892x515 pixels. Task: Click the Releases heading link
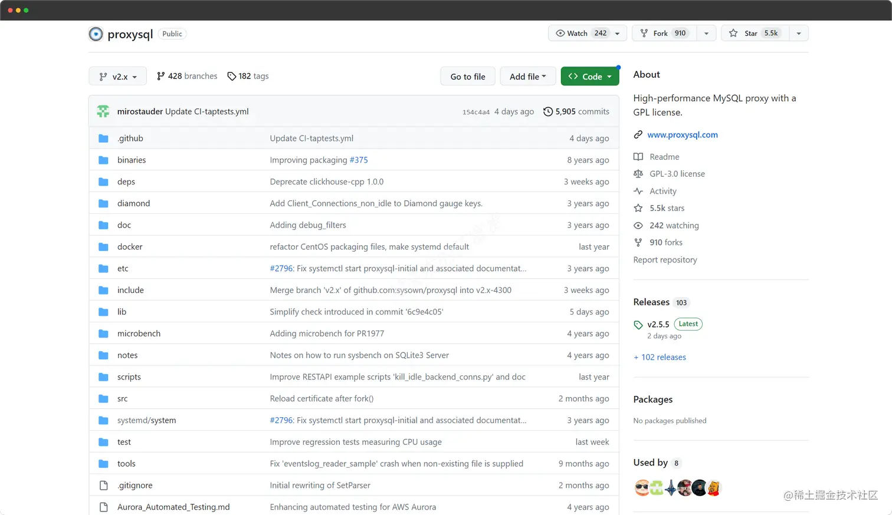pyautogui.click(x=651, y=302)
